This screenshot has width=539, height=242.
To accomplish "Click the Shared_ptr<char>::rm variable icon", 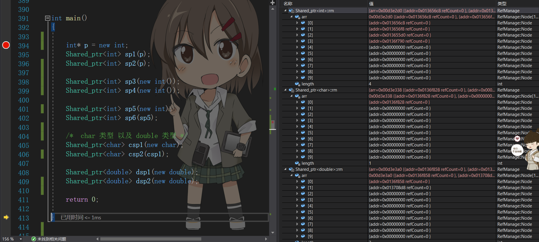I will 291,90.
